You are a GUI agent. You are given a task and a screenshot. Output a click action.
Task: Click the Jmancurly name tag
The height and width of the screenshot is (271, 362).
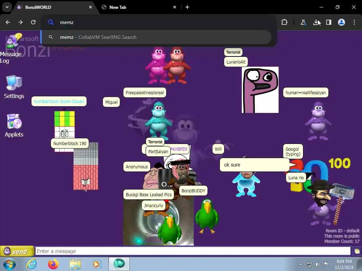(153, 206)
